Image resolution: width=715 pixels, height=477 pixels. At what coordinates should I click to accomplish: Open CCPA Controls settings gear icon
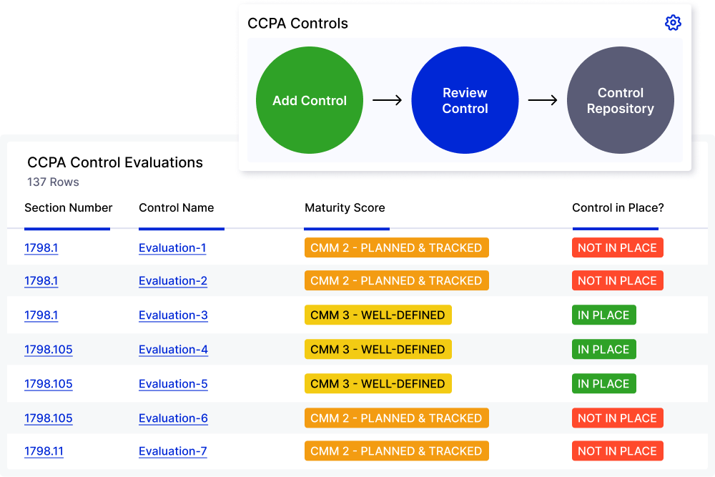click(673, 23)
